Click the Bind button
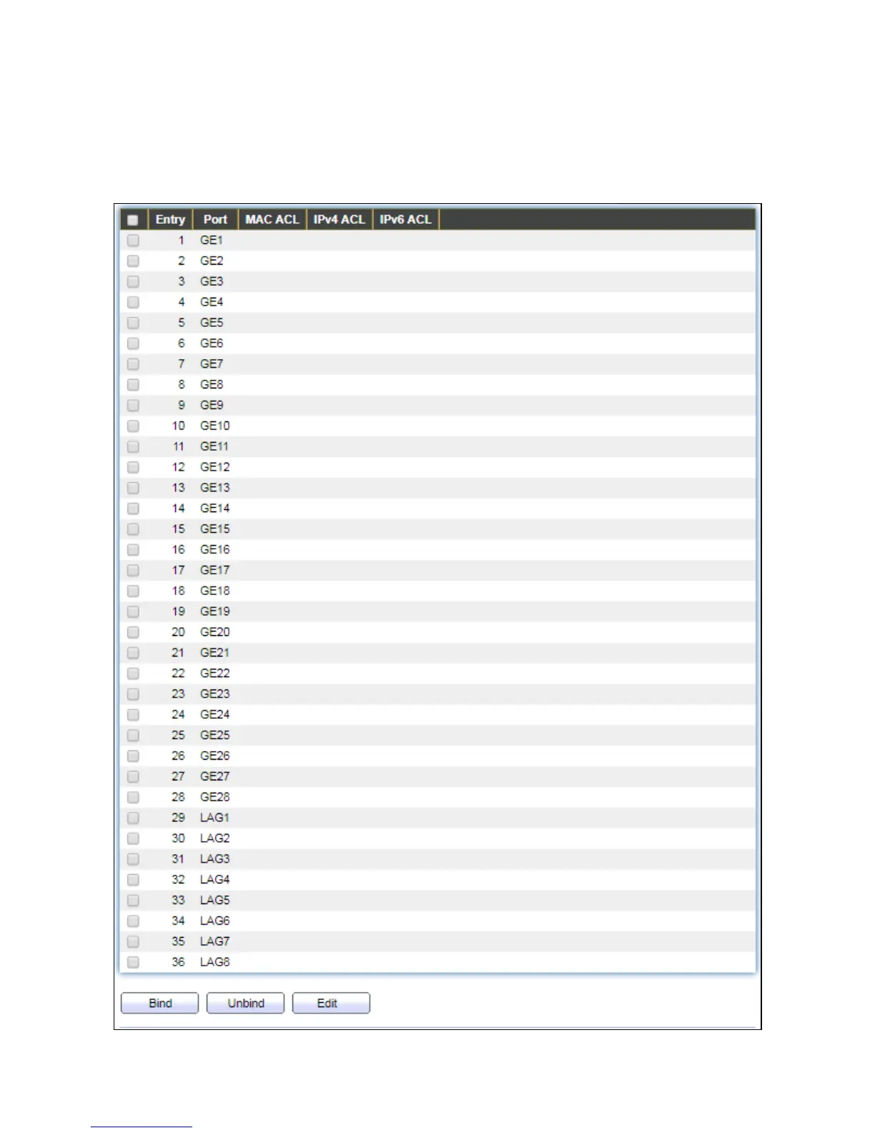Image resolution: width=875 pixels, height=1133 pixels. pos(160,1004)
